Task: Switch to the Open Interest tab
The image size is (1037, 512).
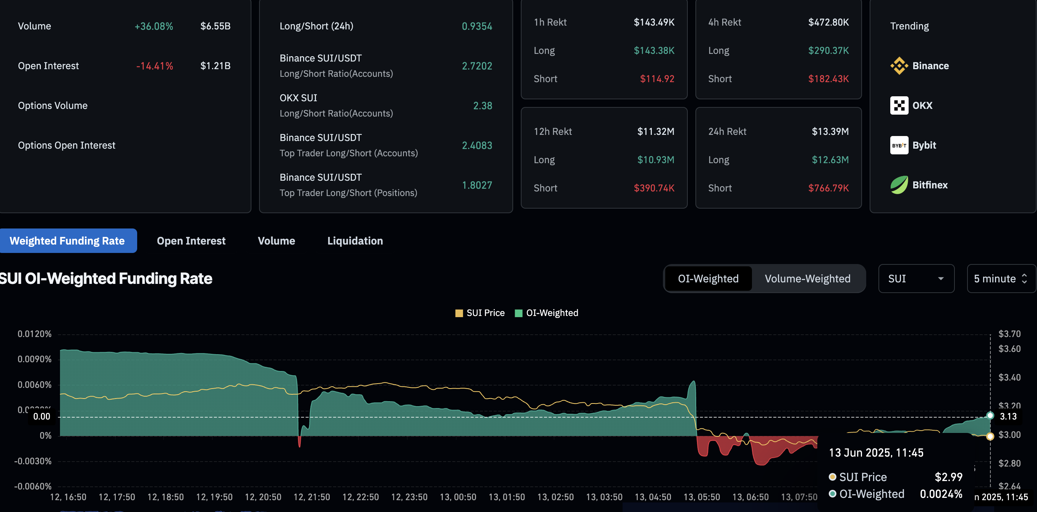Action: pyautogui.click(x=191, y=241)
